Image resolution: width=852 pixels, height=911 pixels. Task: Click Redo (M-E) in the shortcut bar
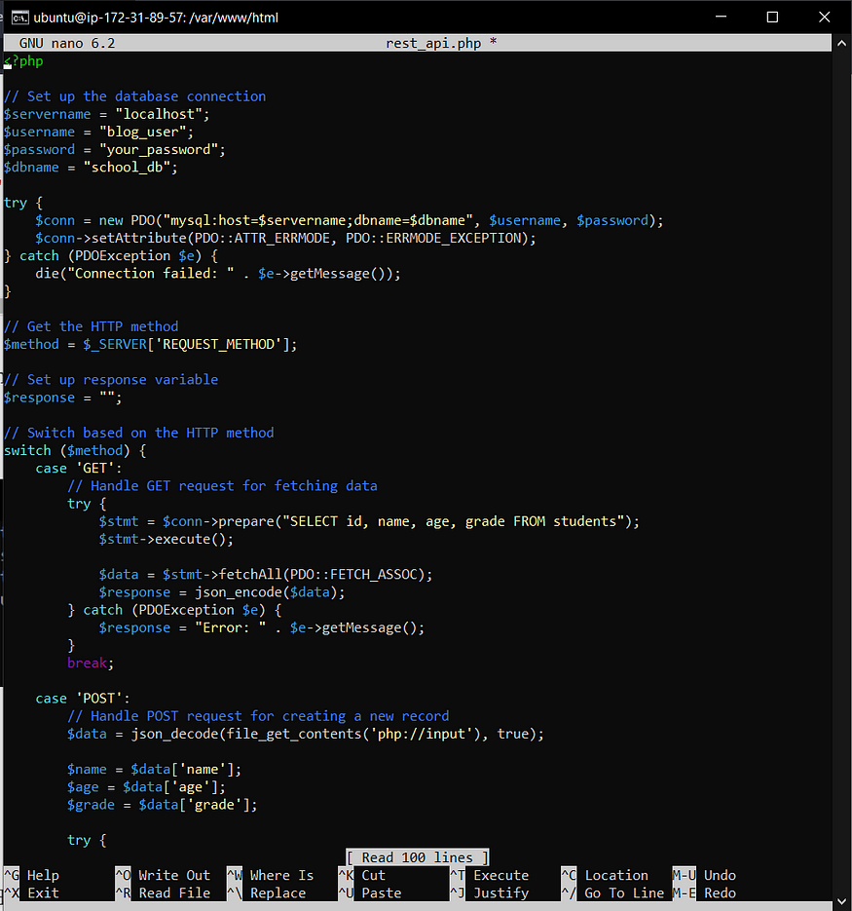coord(721,892)
